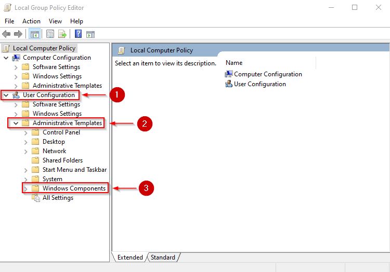Screen dimensions: 390x272
Task: Select the System tree label
Action: pyautogui.click(x=53, y=179)
